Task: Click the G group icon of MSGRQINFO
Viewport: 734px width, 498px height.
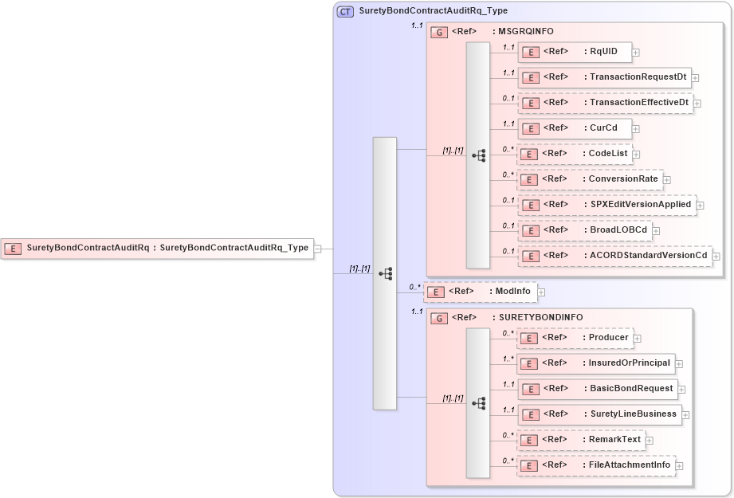Action: pyautogui.click(x=438, y=31)
